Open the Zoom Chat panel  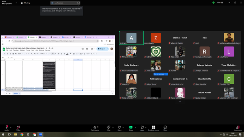point(109,128)
